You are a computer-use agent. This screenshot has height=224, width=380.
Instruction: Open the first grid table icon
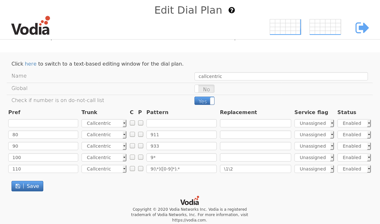(x=285, y=27)
